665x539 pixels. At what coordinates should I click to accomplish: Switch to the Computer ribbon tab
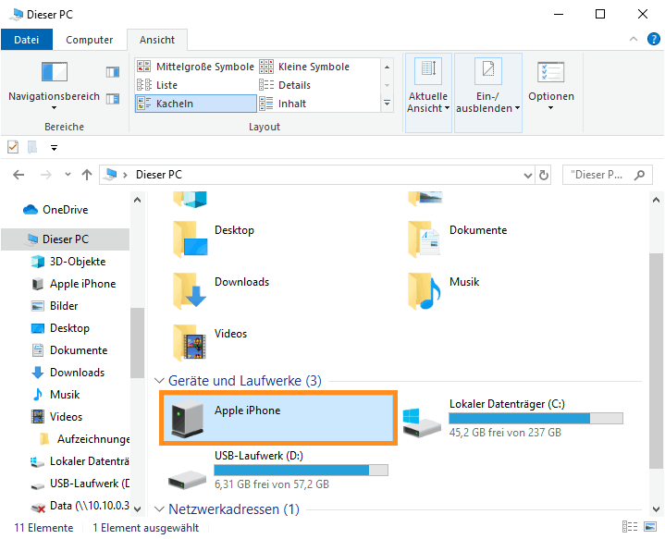point(89,40)
